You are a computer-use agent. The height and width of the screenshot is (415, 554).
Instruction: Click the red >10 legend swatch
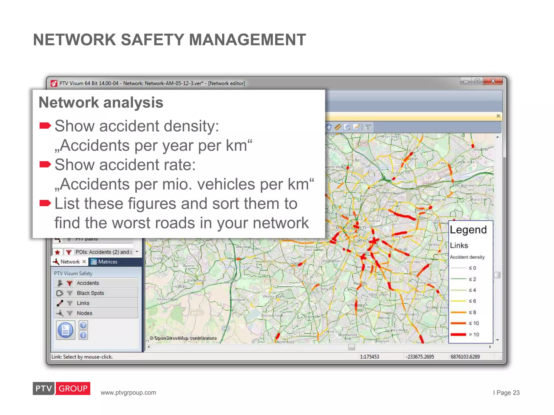coord(458,334)
